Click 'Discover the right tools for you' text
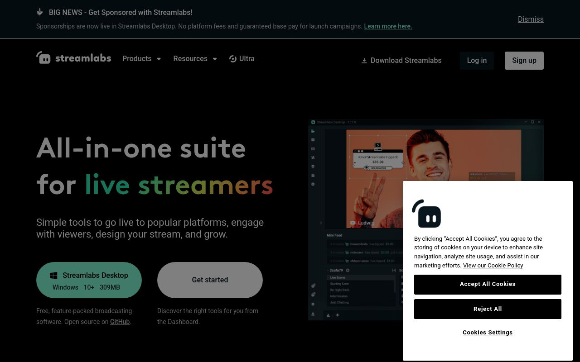Screen dimensions: 580x362 208,316
